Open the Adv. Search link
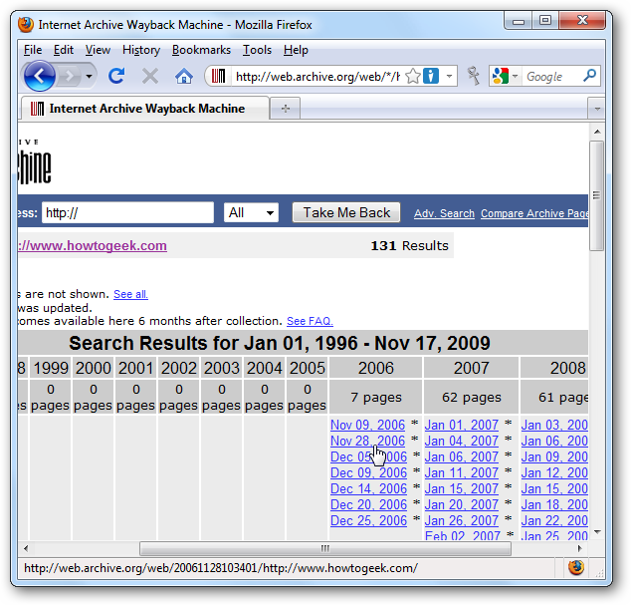631x605 pixels. (x=444, y=213)
